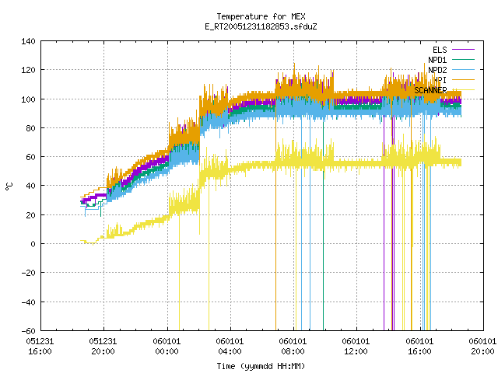Click the 'Time (yymmdd HH:MM)' axis title
The height and width of the screenshot is (373, 498).
[261, 366]
